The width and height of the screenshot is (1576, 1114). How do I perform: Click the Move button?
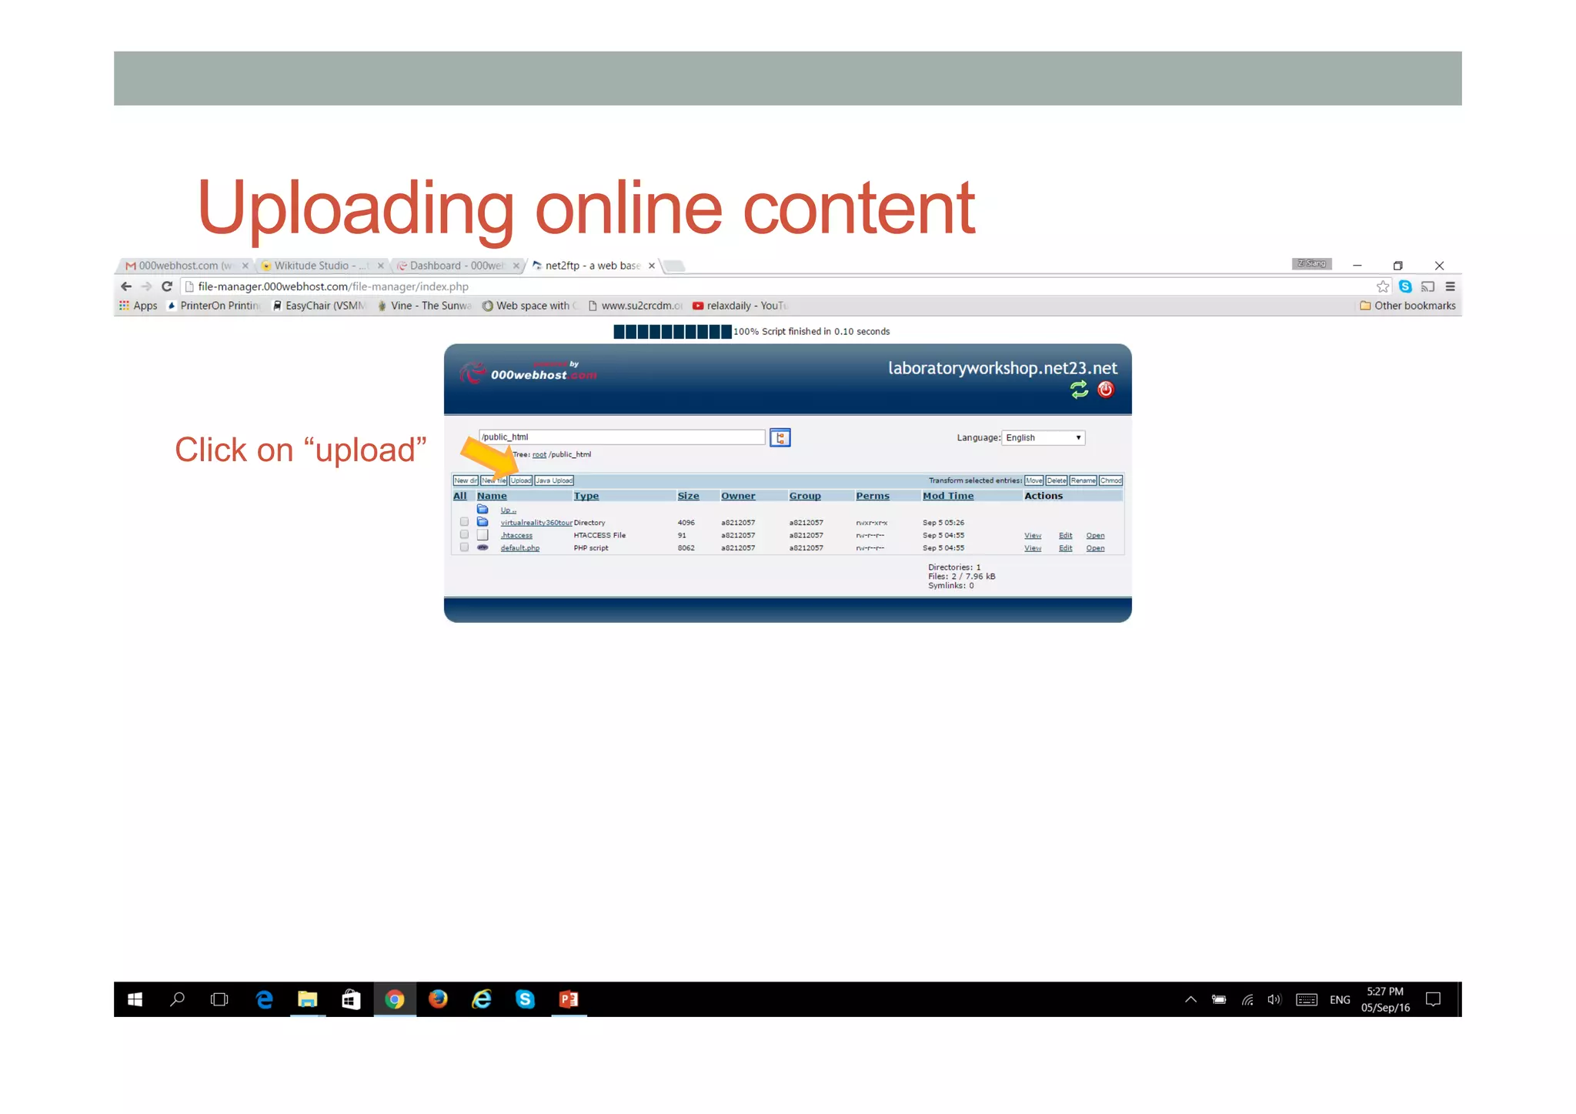click(1034, 480)
